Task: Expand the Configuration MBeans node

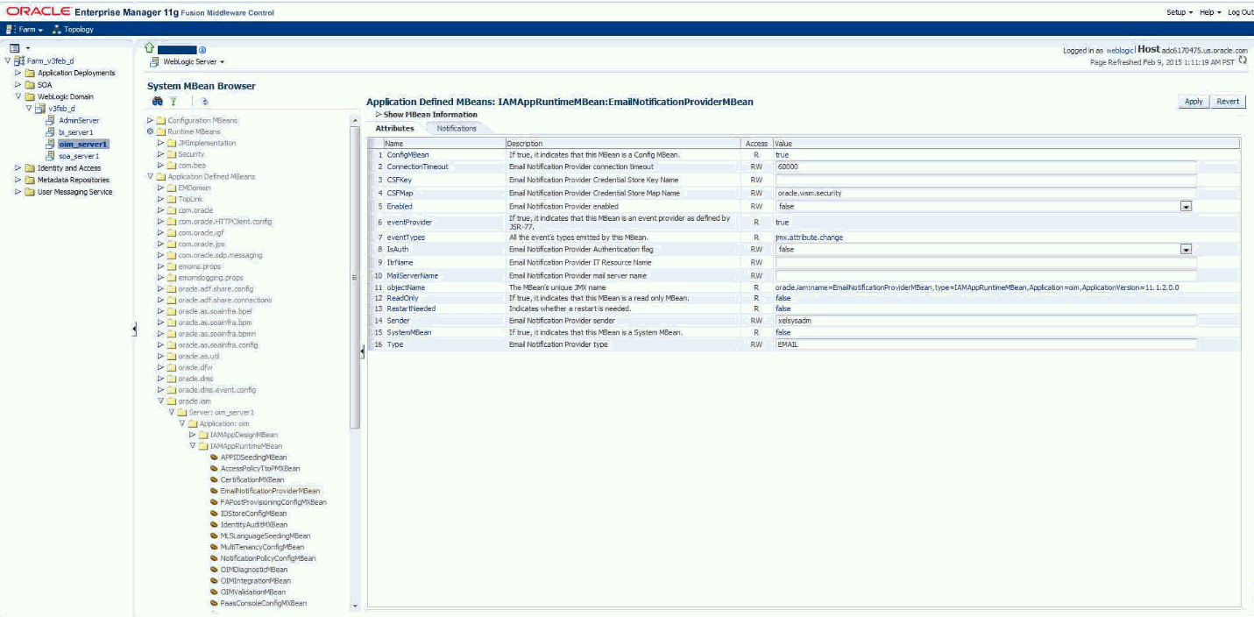Action: tap(150, 120)
